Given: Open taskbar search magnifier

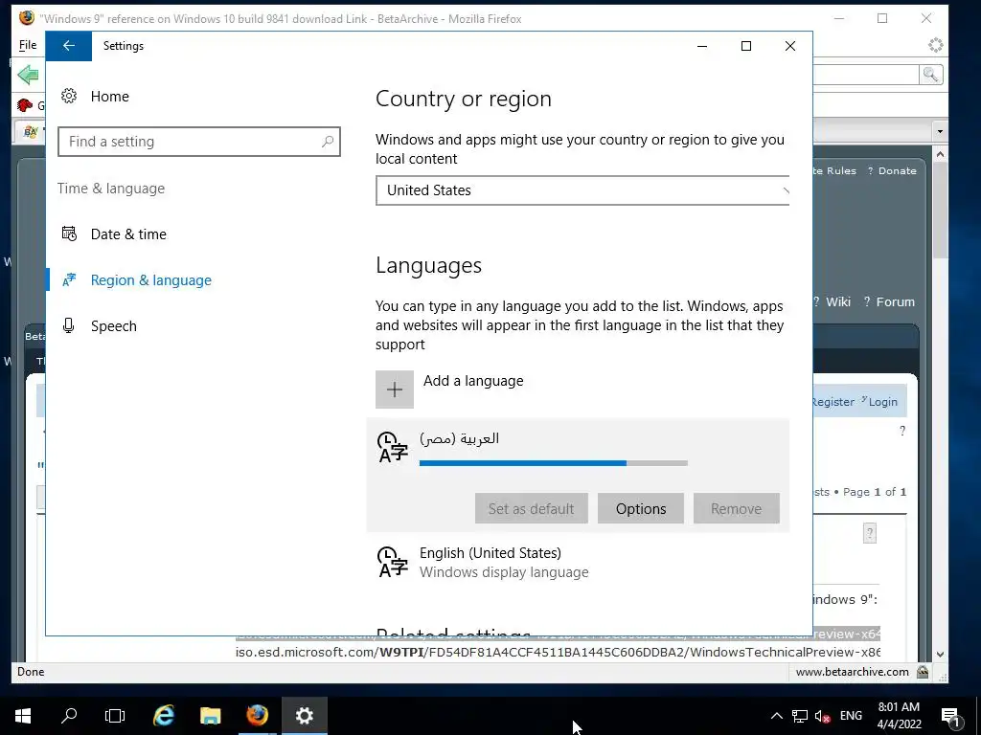Looking at the screenshot, I should tap(69, 716).
